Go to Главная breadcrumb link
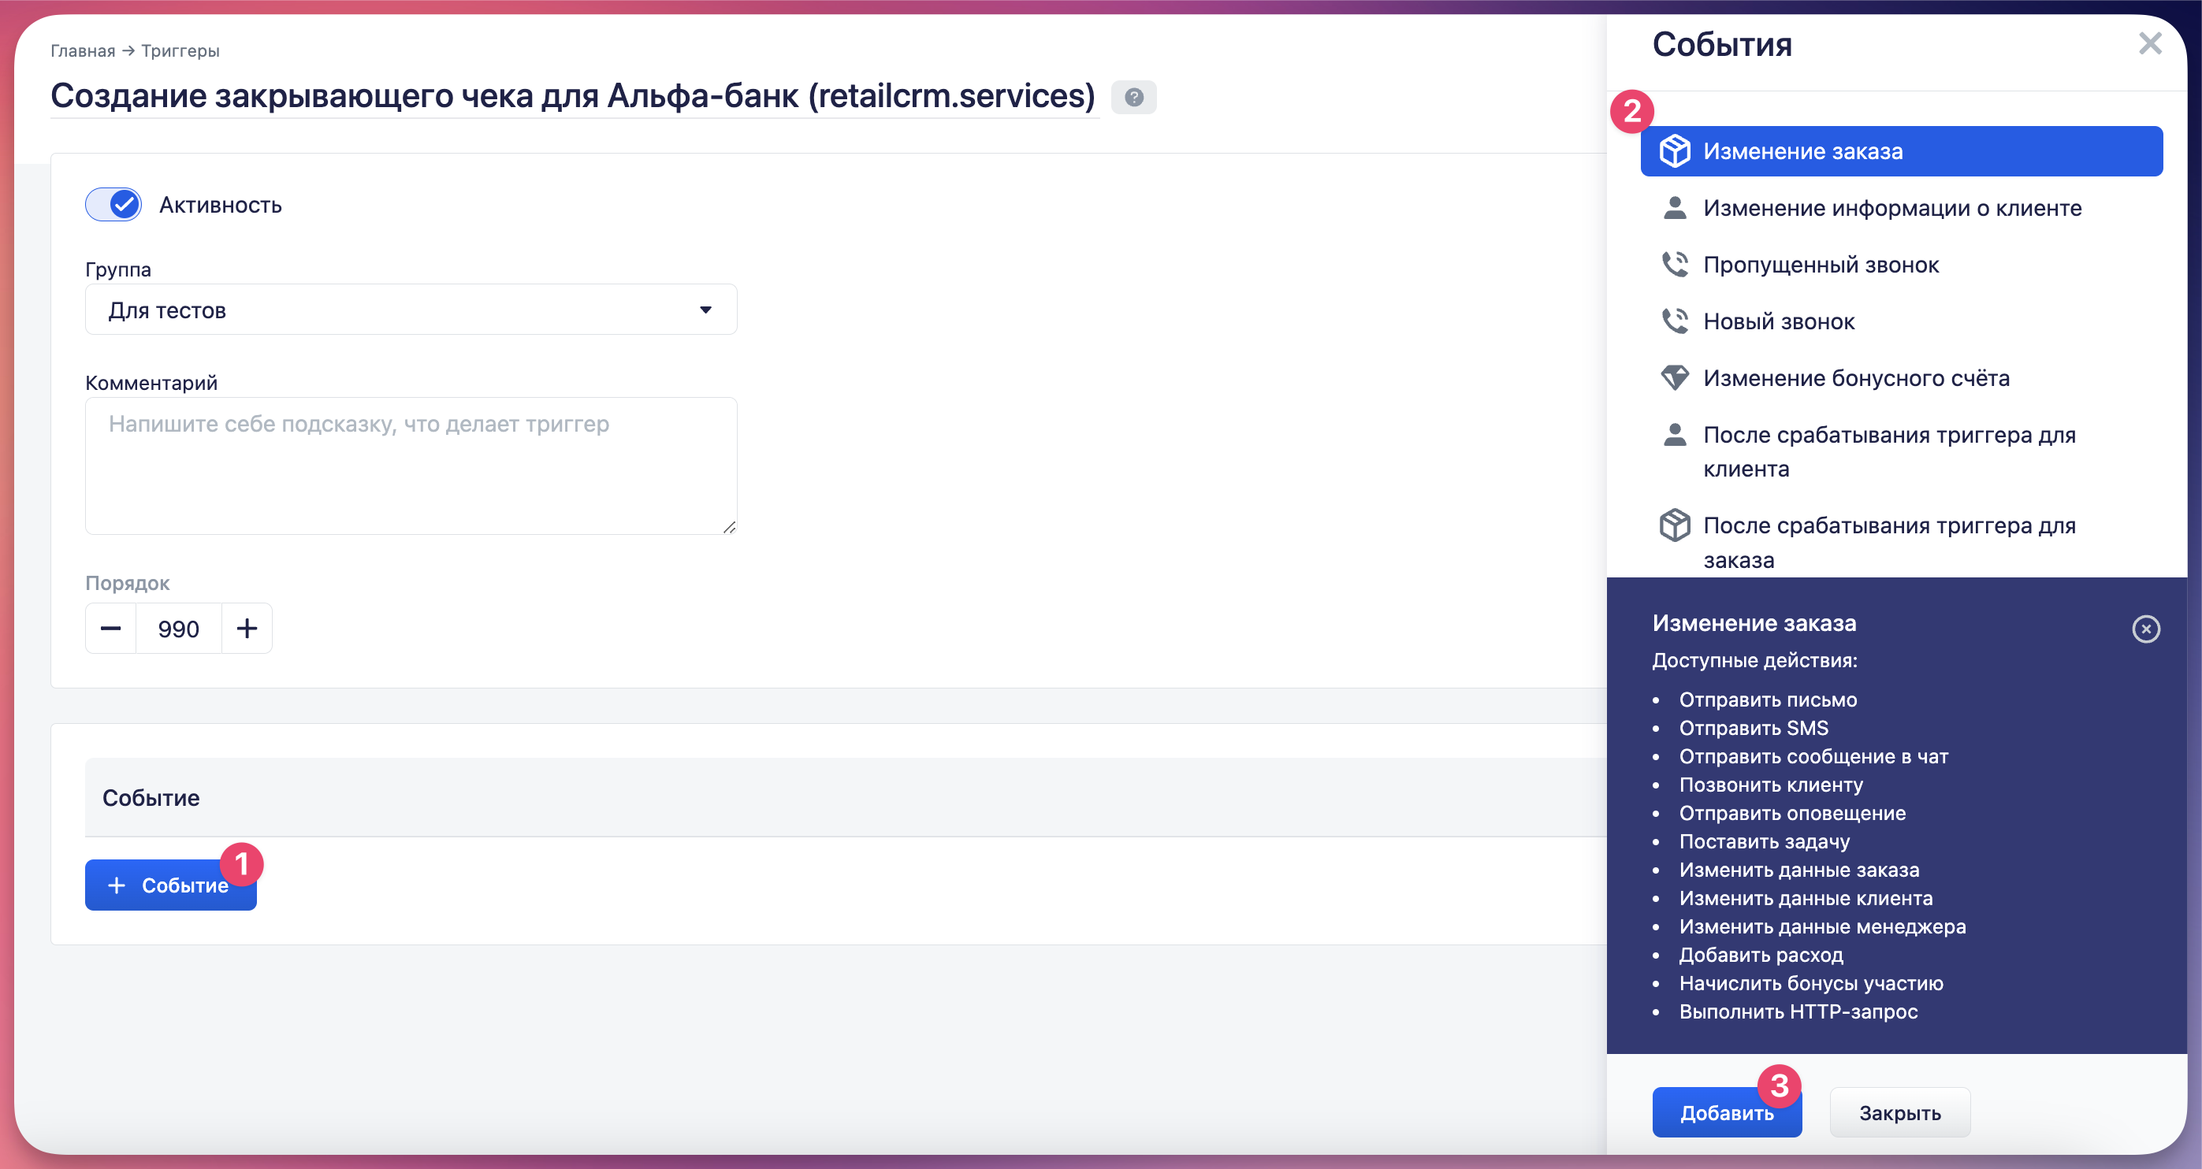Image resolution: width=2202 pixels, height=1169 pixels. [82, 50]
